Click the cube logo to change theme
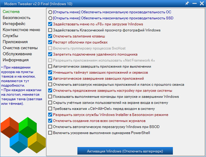Image resolution: width=206 pixels, height=157 pixels. [23, 135]
